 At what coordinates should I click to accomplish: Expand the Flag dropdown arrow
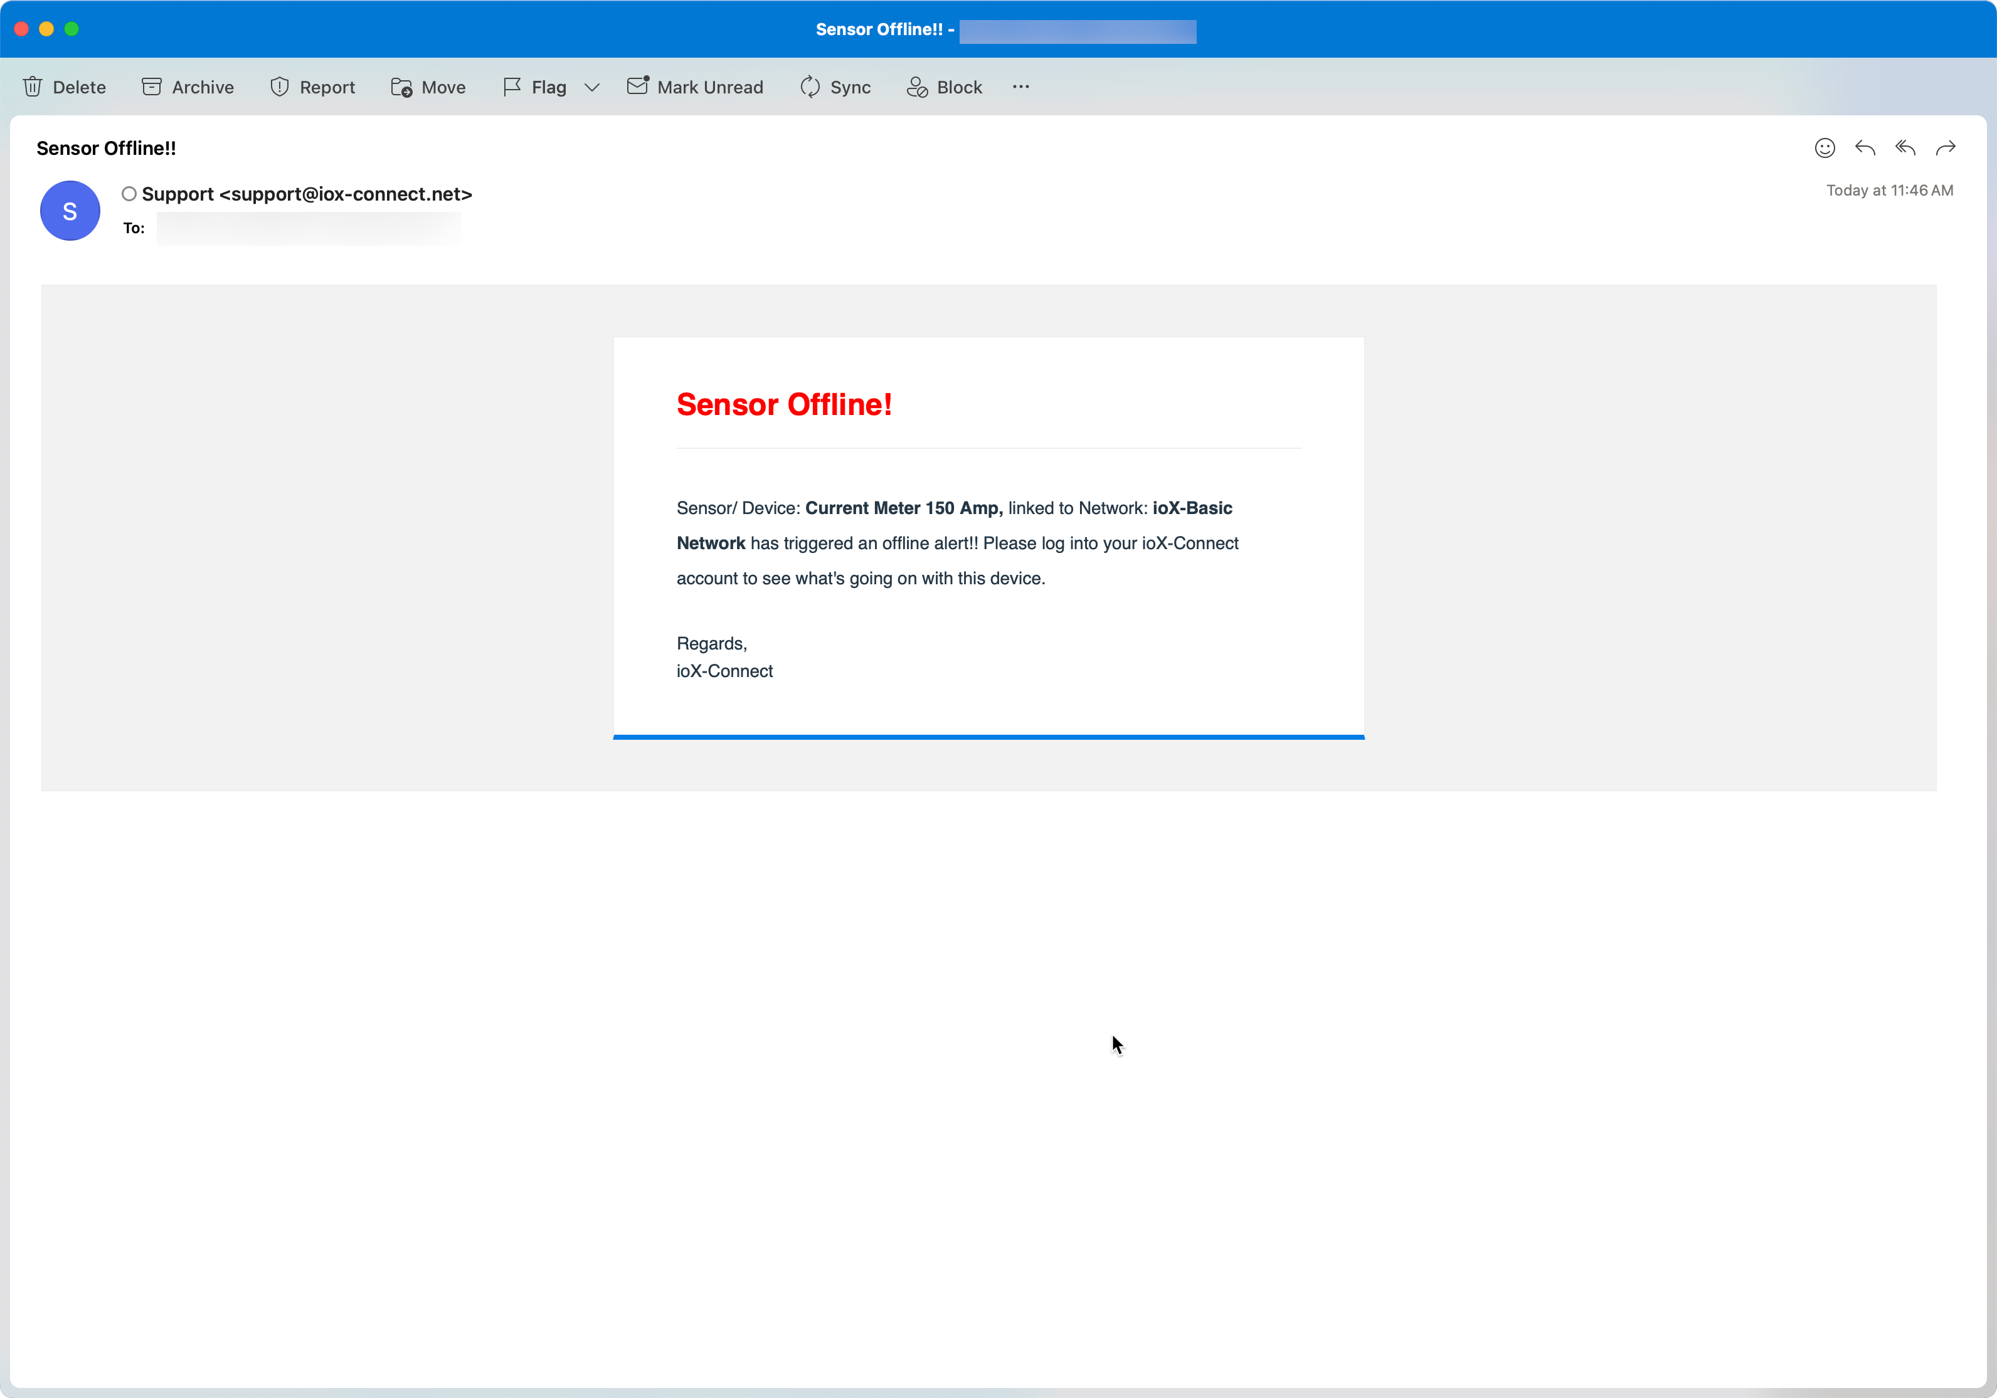(592, 87)
